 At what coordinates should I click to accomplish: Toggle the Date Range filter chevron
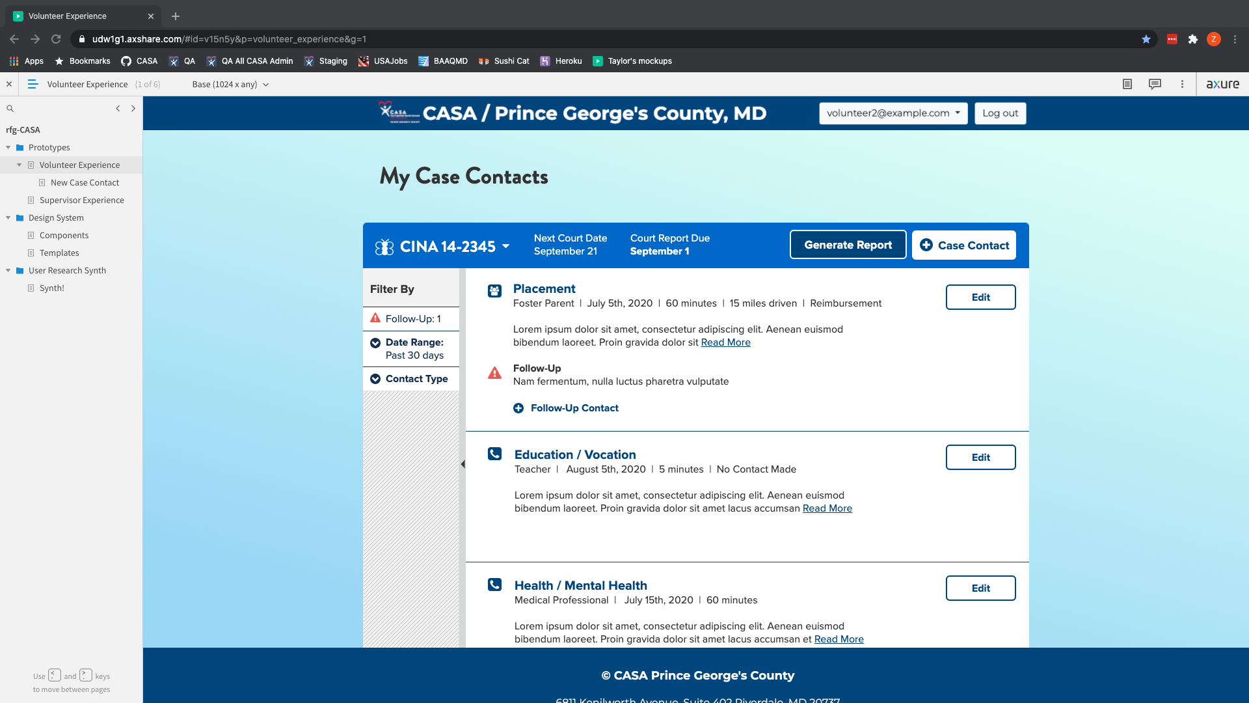[375, 343]
